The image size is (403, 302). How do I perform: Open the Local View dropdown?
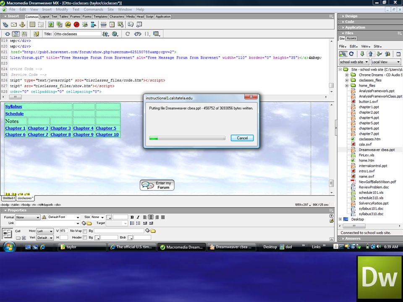coord(386,62)
